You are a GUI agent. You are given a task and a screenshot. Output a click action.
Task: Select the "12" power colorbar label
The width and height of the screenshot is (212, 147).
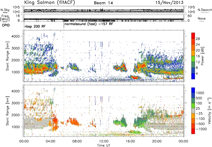pos(198,62)
